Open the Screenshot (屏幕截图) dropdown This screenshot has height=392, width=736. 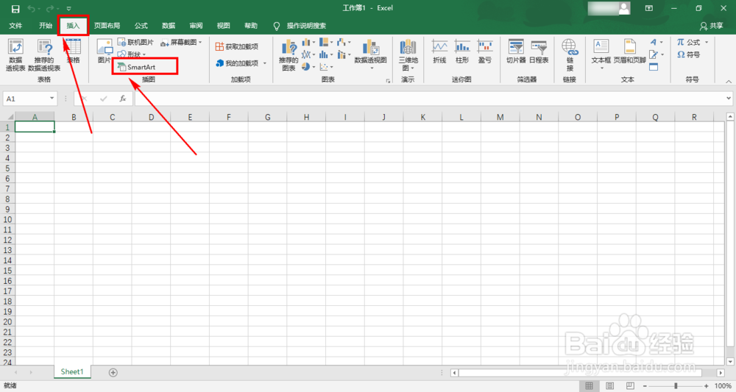181,42
